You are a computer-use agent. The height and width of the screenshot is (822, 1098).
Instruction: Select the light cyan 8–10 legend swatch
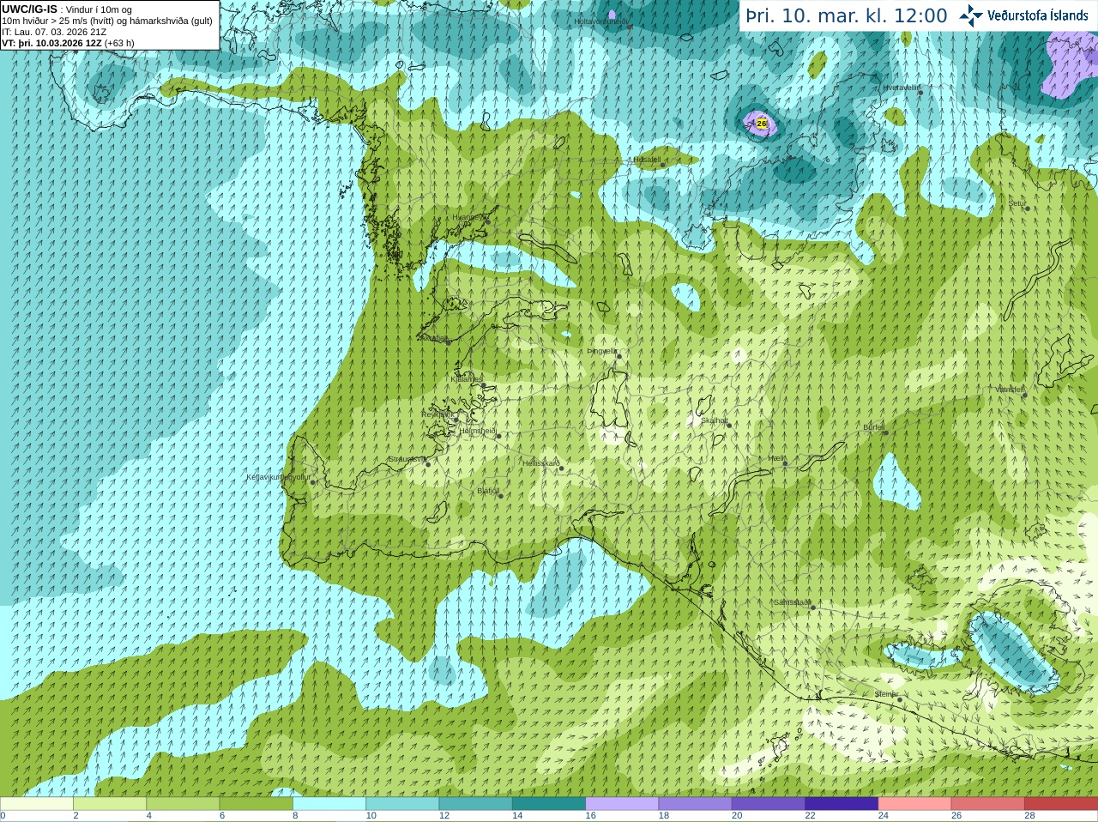tap(329, 804)
